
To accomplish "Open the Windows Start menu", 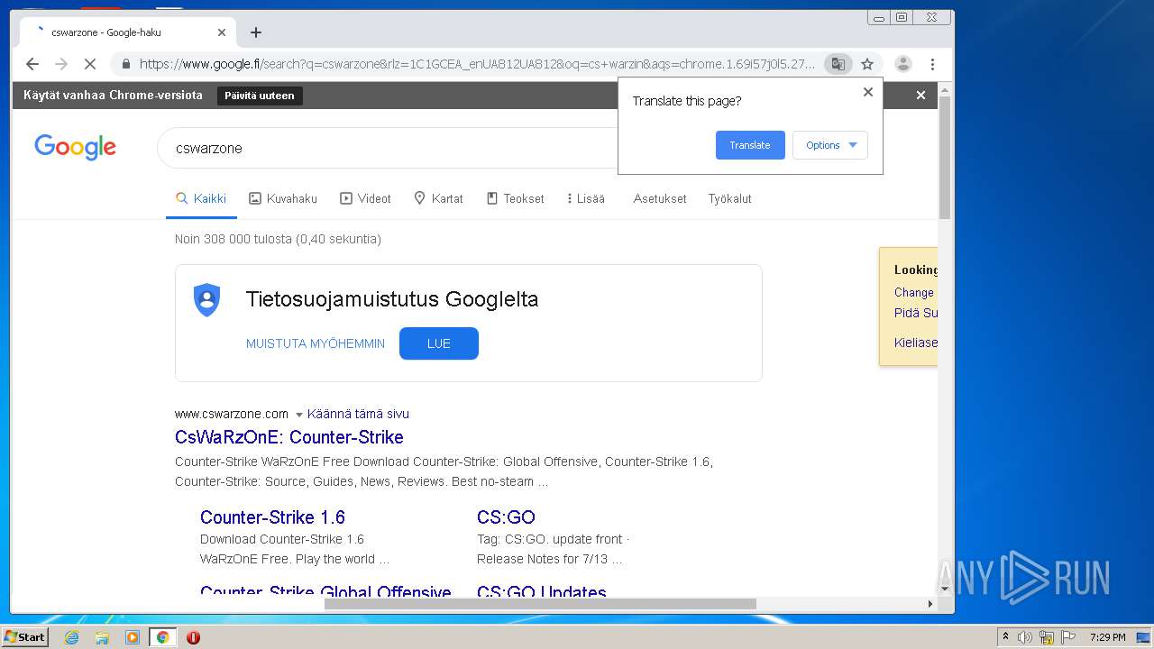I will [24, 637].
